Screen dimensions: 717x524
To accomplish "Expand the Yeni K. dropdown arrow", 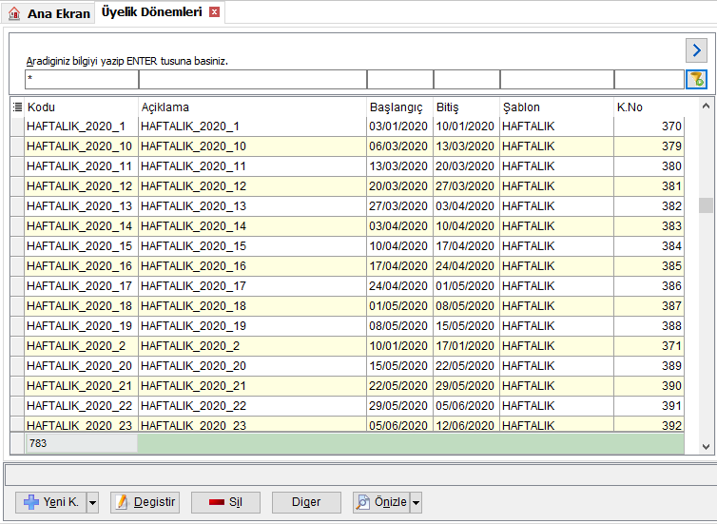I will pyautogui.click(x=93, y=502).
